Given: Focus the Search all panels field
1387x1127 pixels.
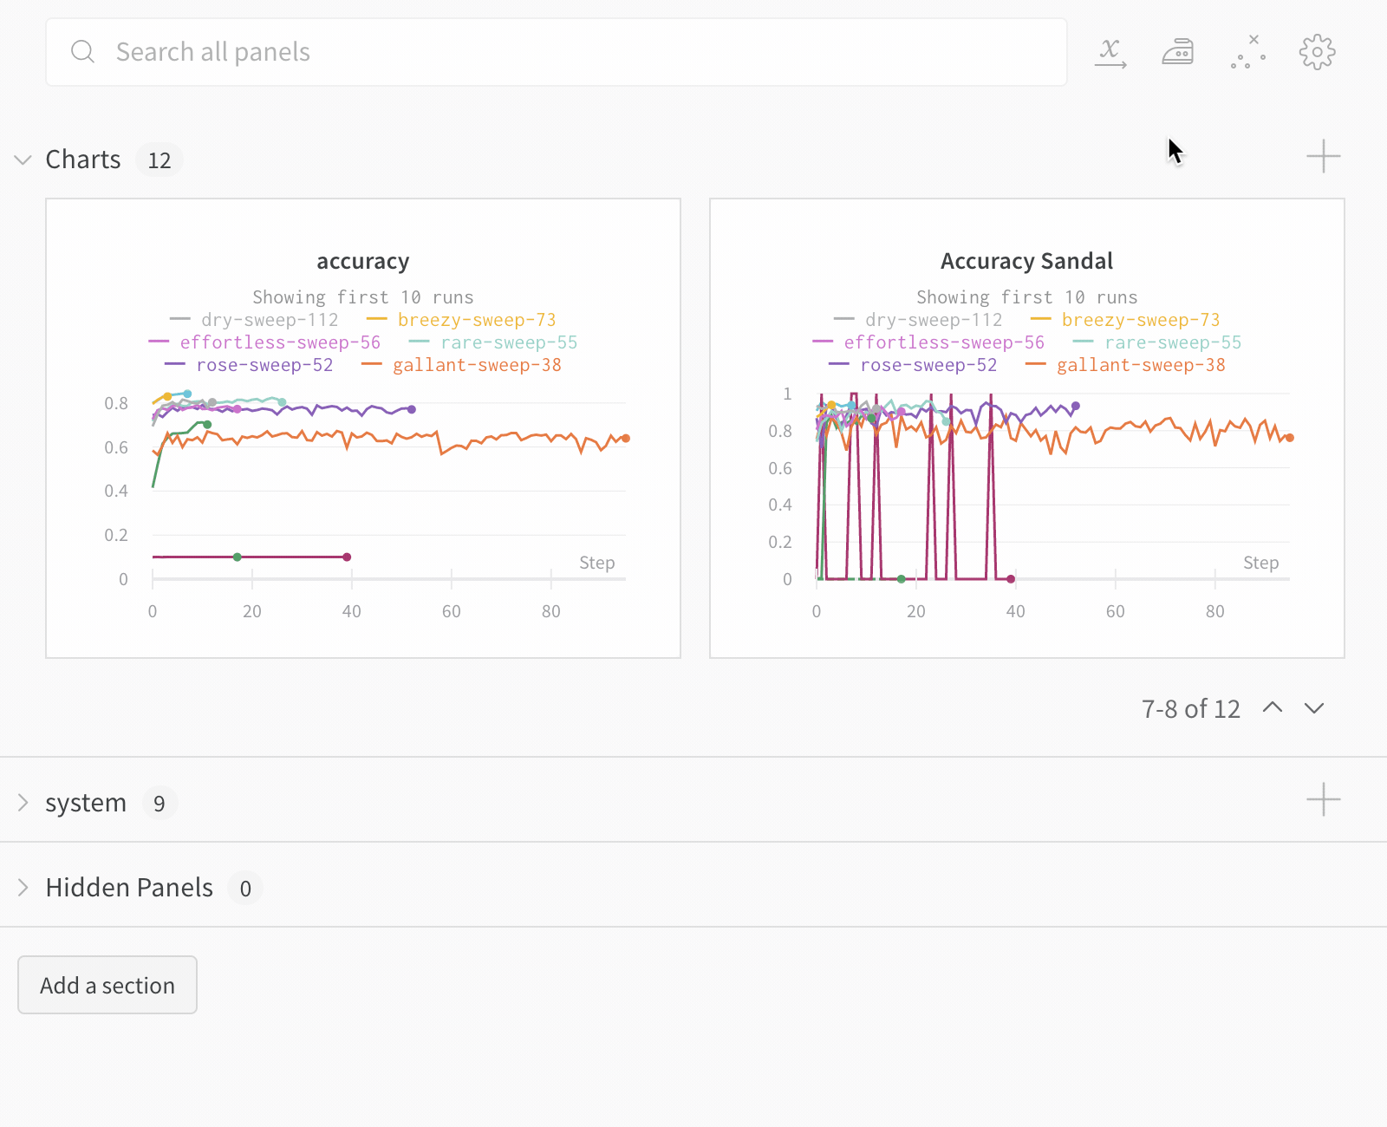Looking at the screenshot, I should [555, 52].
